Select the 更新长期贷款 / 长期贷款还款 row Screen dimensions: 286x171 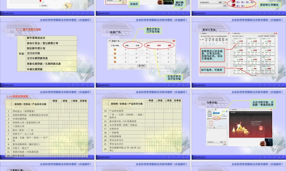[51, 64]
